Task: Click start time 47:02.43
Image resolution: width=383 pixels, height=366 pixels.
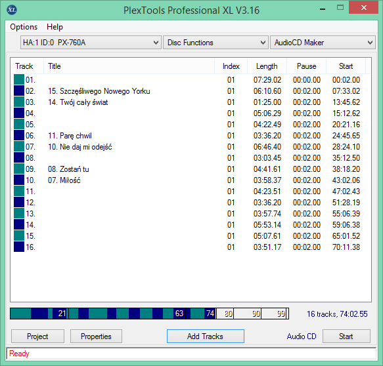Action: point(346,191)
